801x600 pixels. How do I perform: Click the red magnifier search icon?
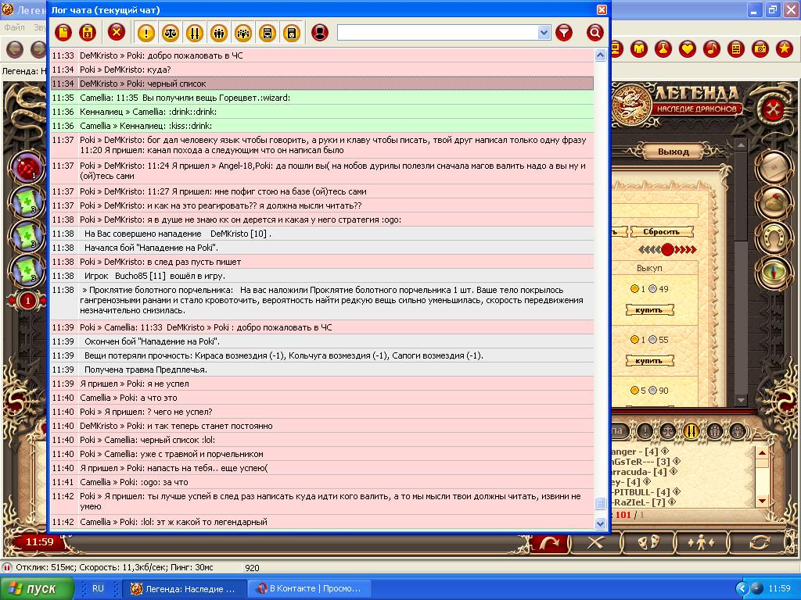click(x=594, y=32)
